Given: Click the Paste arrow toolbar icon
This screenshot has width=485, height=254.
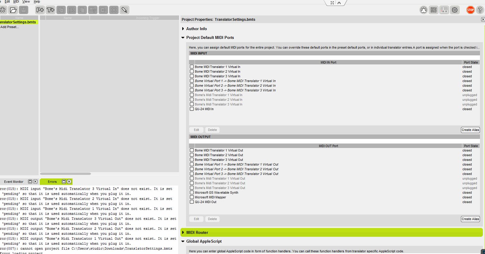Looking at the screenshot, I should 103,10.
